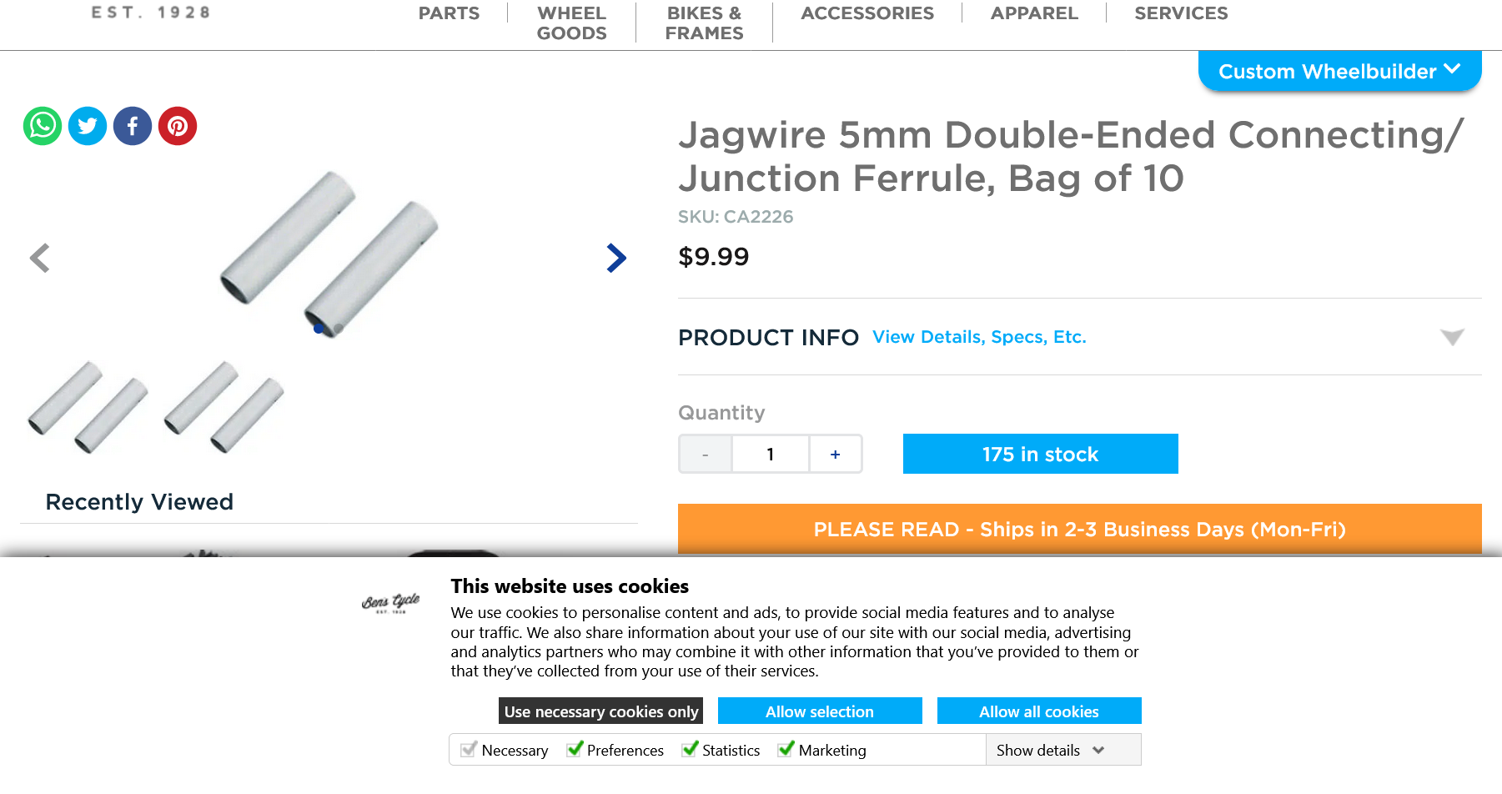
Task: Open View Details, Specs, Etc. link
Action: tap(979, 337)
